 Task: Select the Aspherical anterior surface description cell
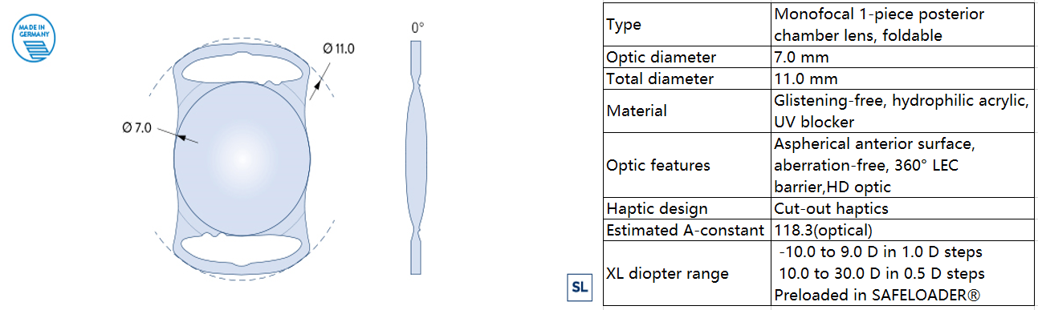click(x=898, y=166)
